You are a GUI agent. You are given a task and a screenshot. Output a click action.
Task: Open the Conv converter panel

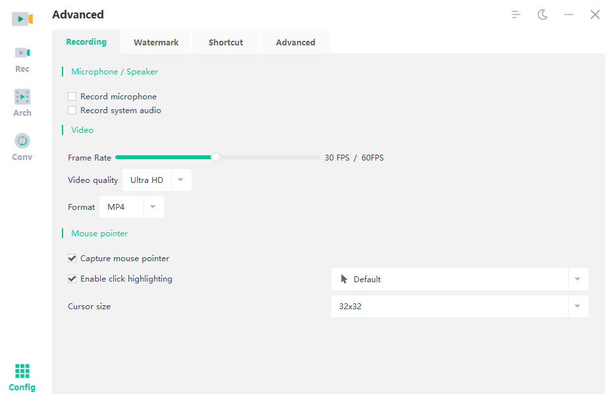coord(22,147)
